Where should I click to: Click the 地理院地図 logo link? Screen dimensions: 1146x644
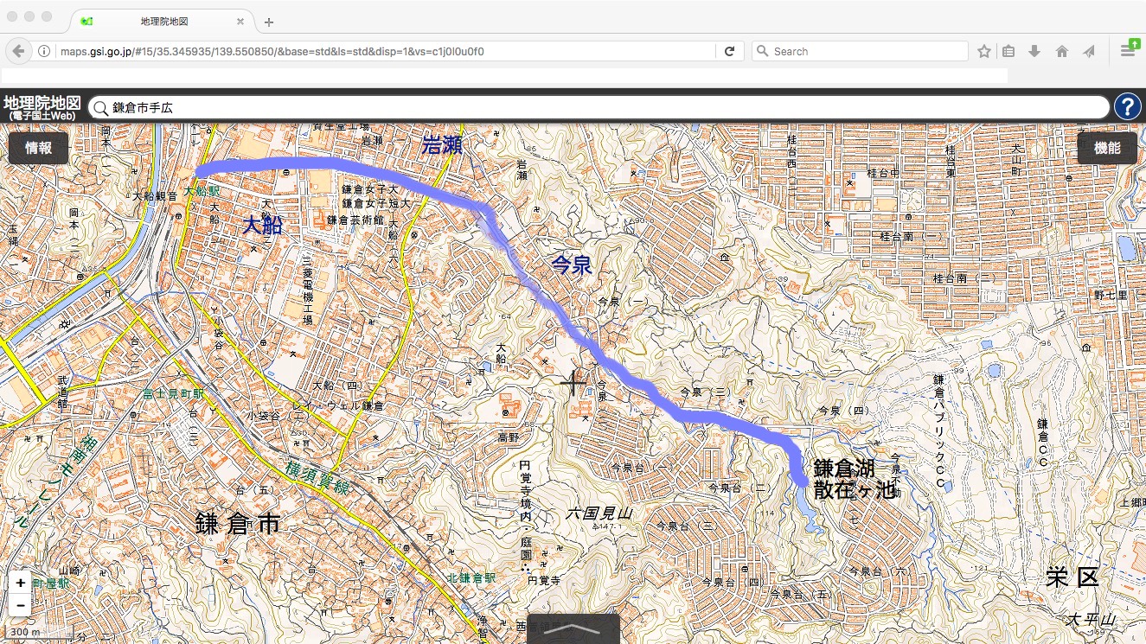pos(43,106)
